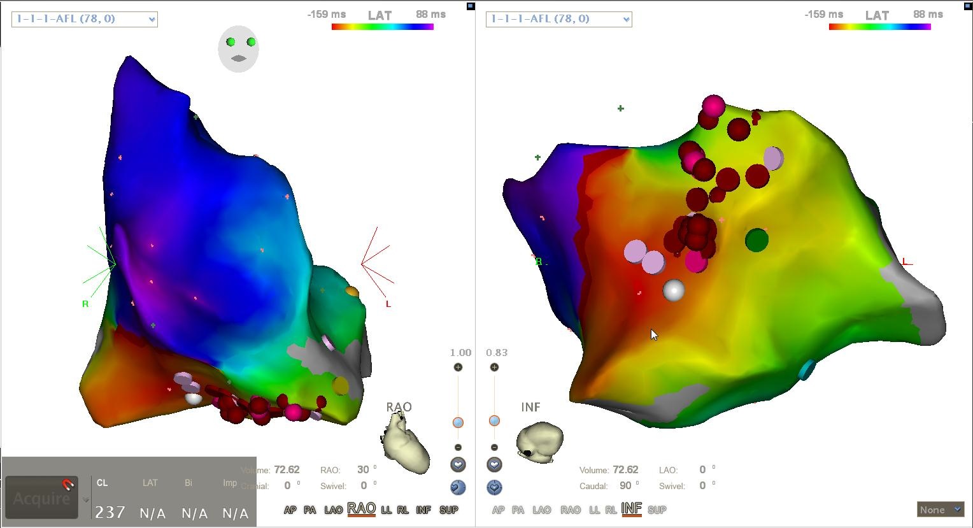The width and height of the screenshot is (973, 528).
Task: Select PA view in the right panel
Action: point(518,510)
